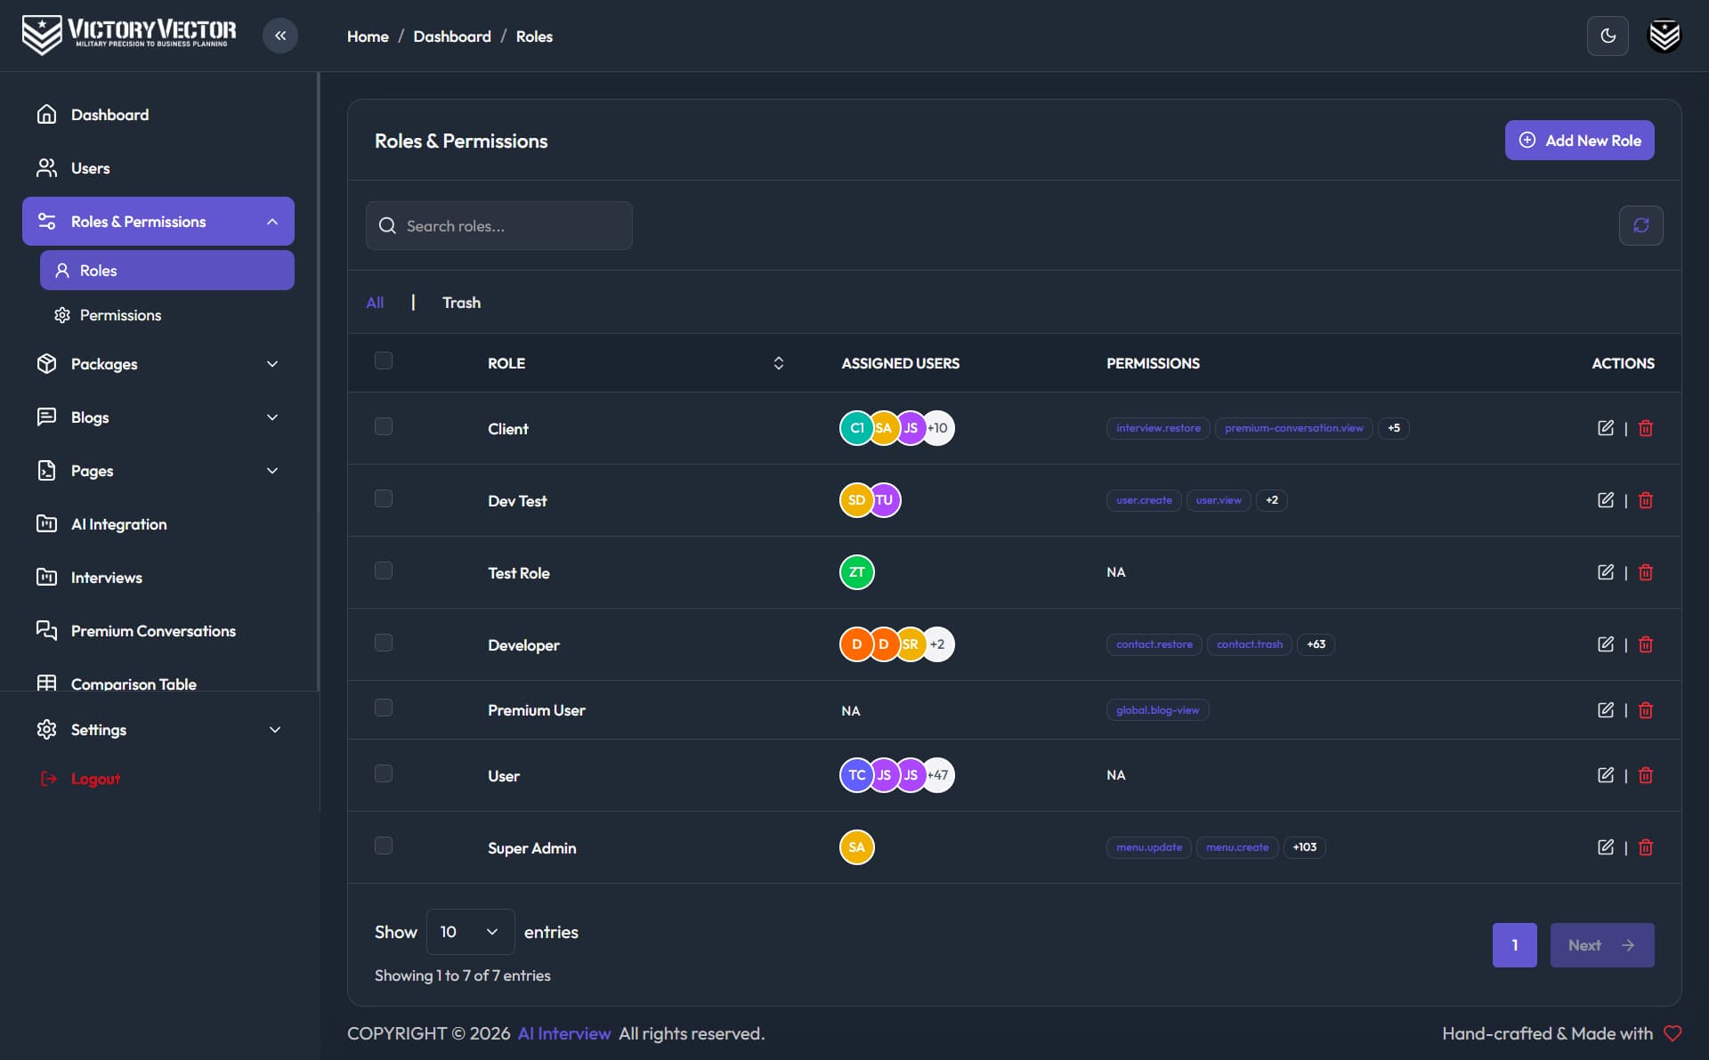Check the Premium User role checkbox
This screenshot has height=1060, width=1709.
click(384, 708)
